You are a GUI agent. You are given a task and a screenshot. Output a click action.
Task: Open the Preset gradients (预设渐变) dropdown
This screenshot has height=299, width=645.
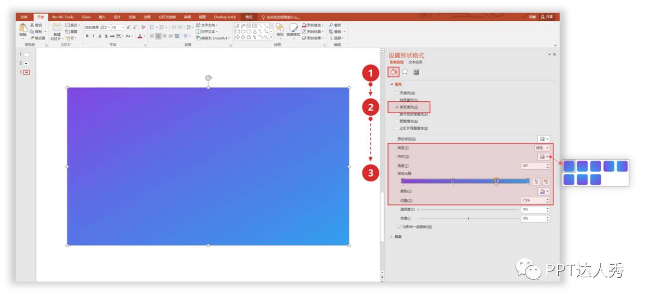pos(544,139)
